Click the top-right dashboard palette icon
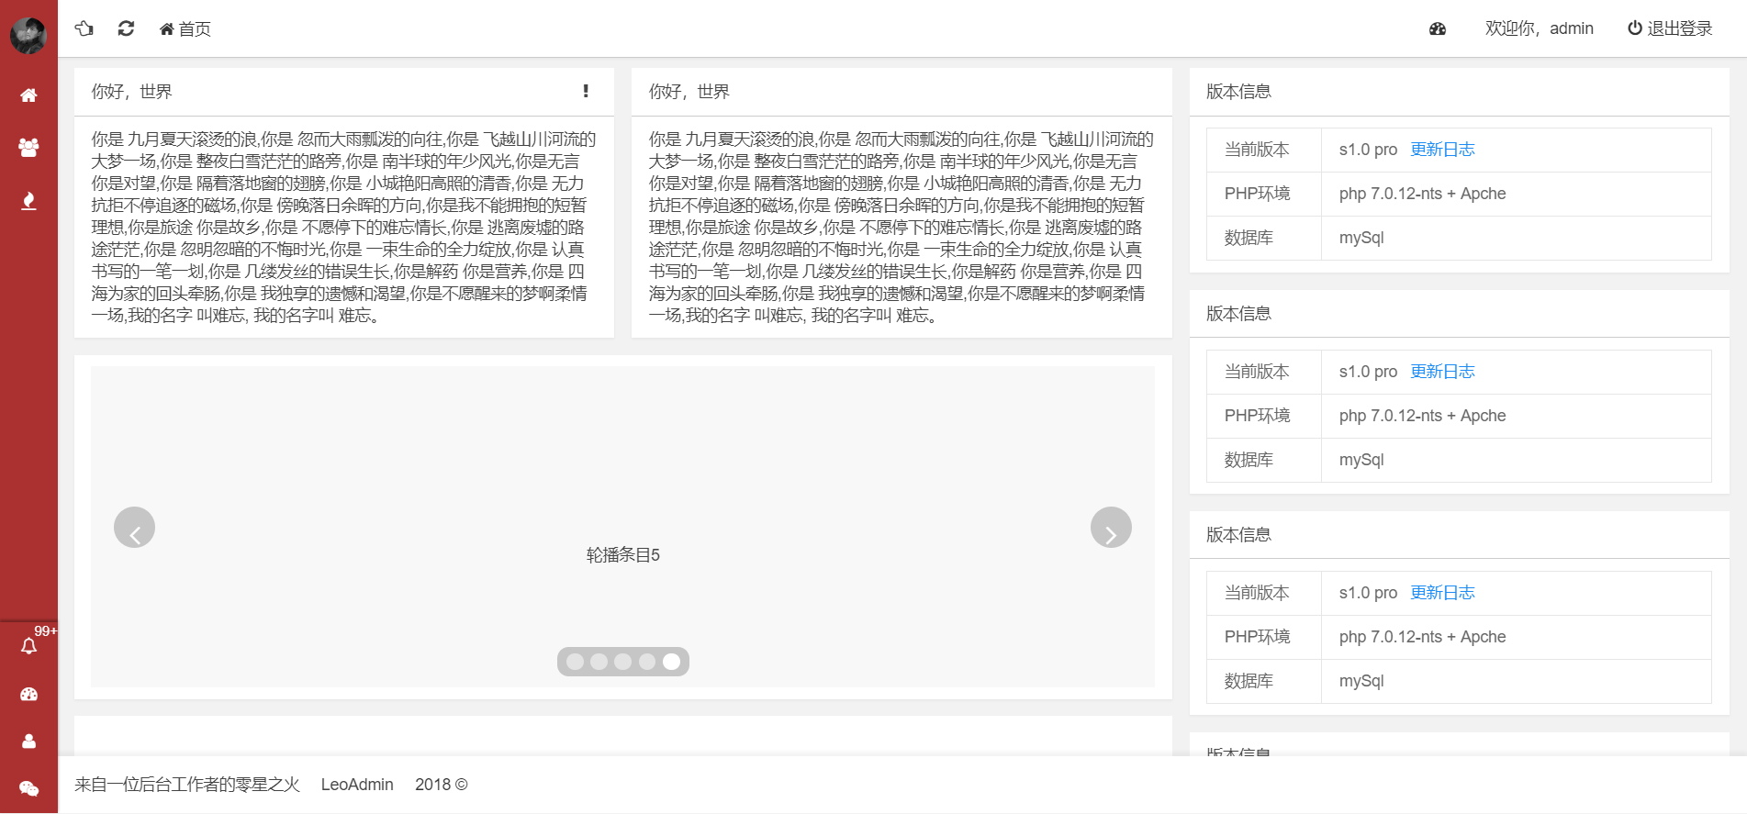Image resolution: width=1747 pixels, height=814 pixels. [x=1438, y=29]
